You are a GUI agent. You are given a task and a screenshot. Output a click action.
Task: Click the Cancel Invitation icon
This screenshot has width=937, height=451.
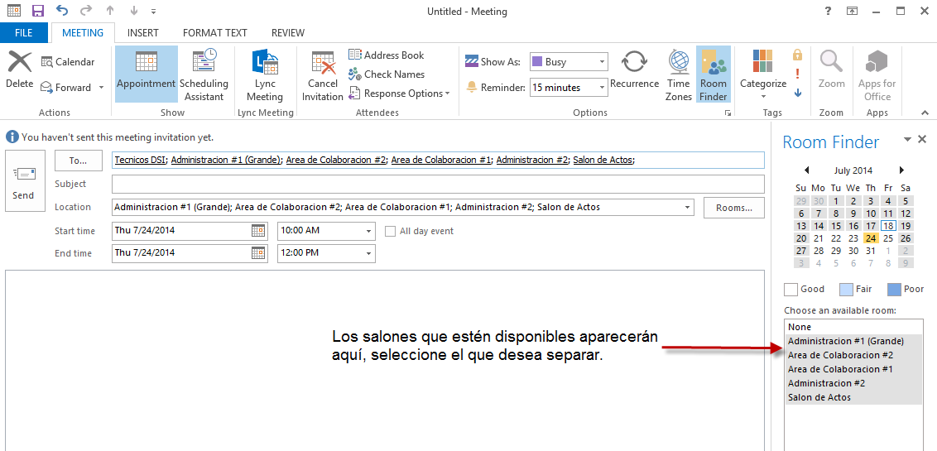tap(322, 74)
